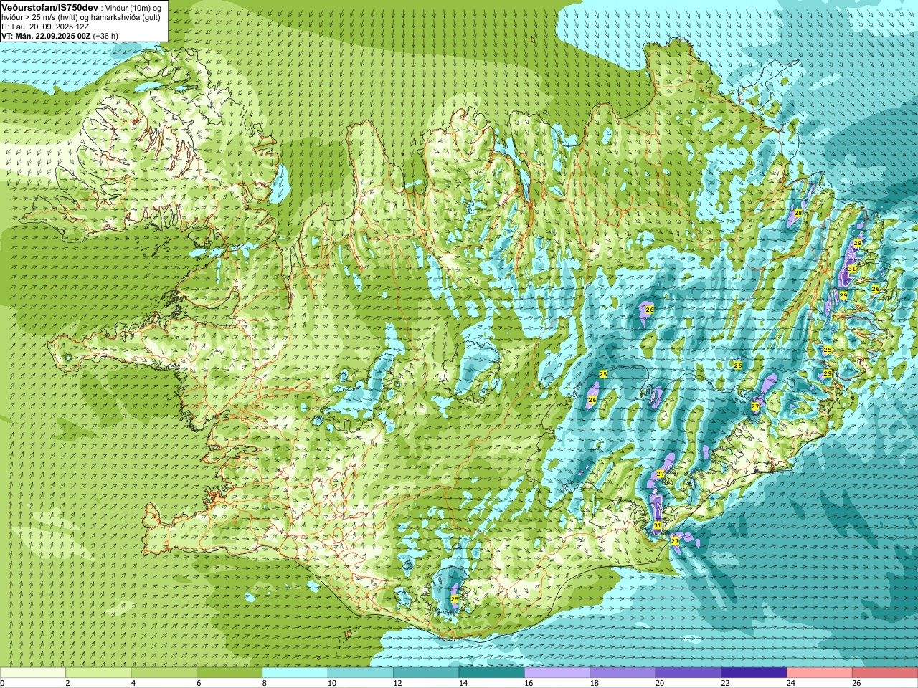
Task: Click the 0–2 m/s pale legend swatch
Action: click(33, 673)
